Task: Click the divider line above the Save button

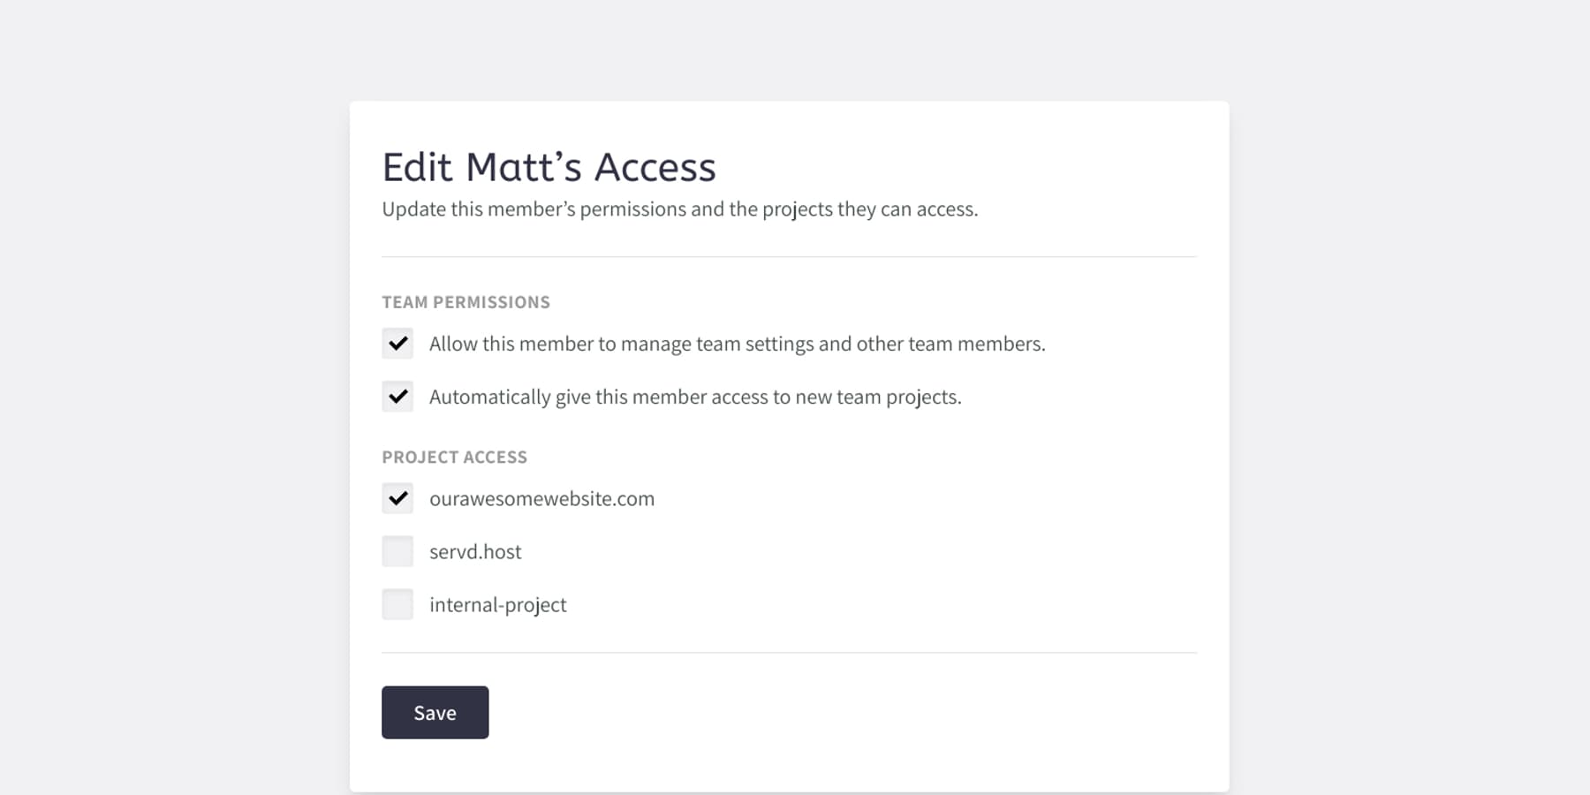Action: pos(789,653)
